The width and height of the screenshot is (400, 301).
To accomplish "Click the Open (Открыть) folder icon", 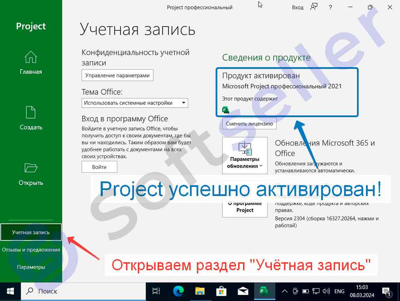I will tap(31, 168).
